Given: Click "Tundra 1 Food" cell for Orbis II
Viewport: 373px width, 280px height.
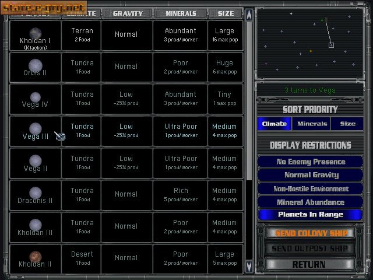Looking at the screenshot, I should coord(82,68).
